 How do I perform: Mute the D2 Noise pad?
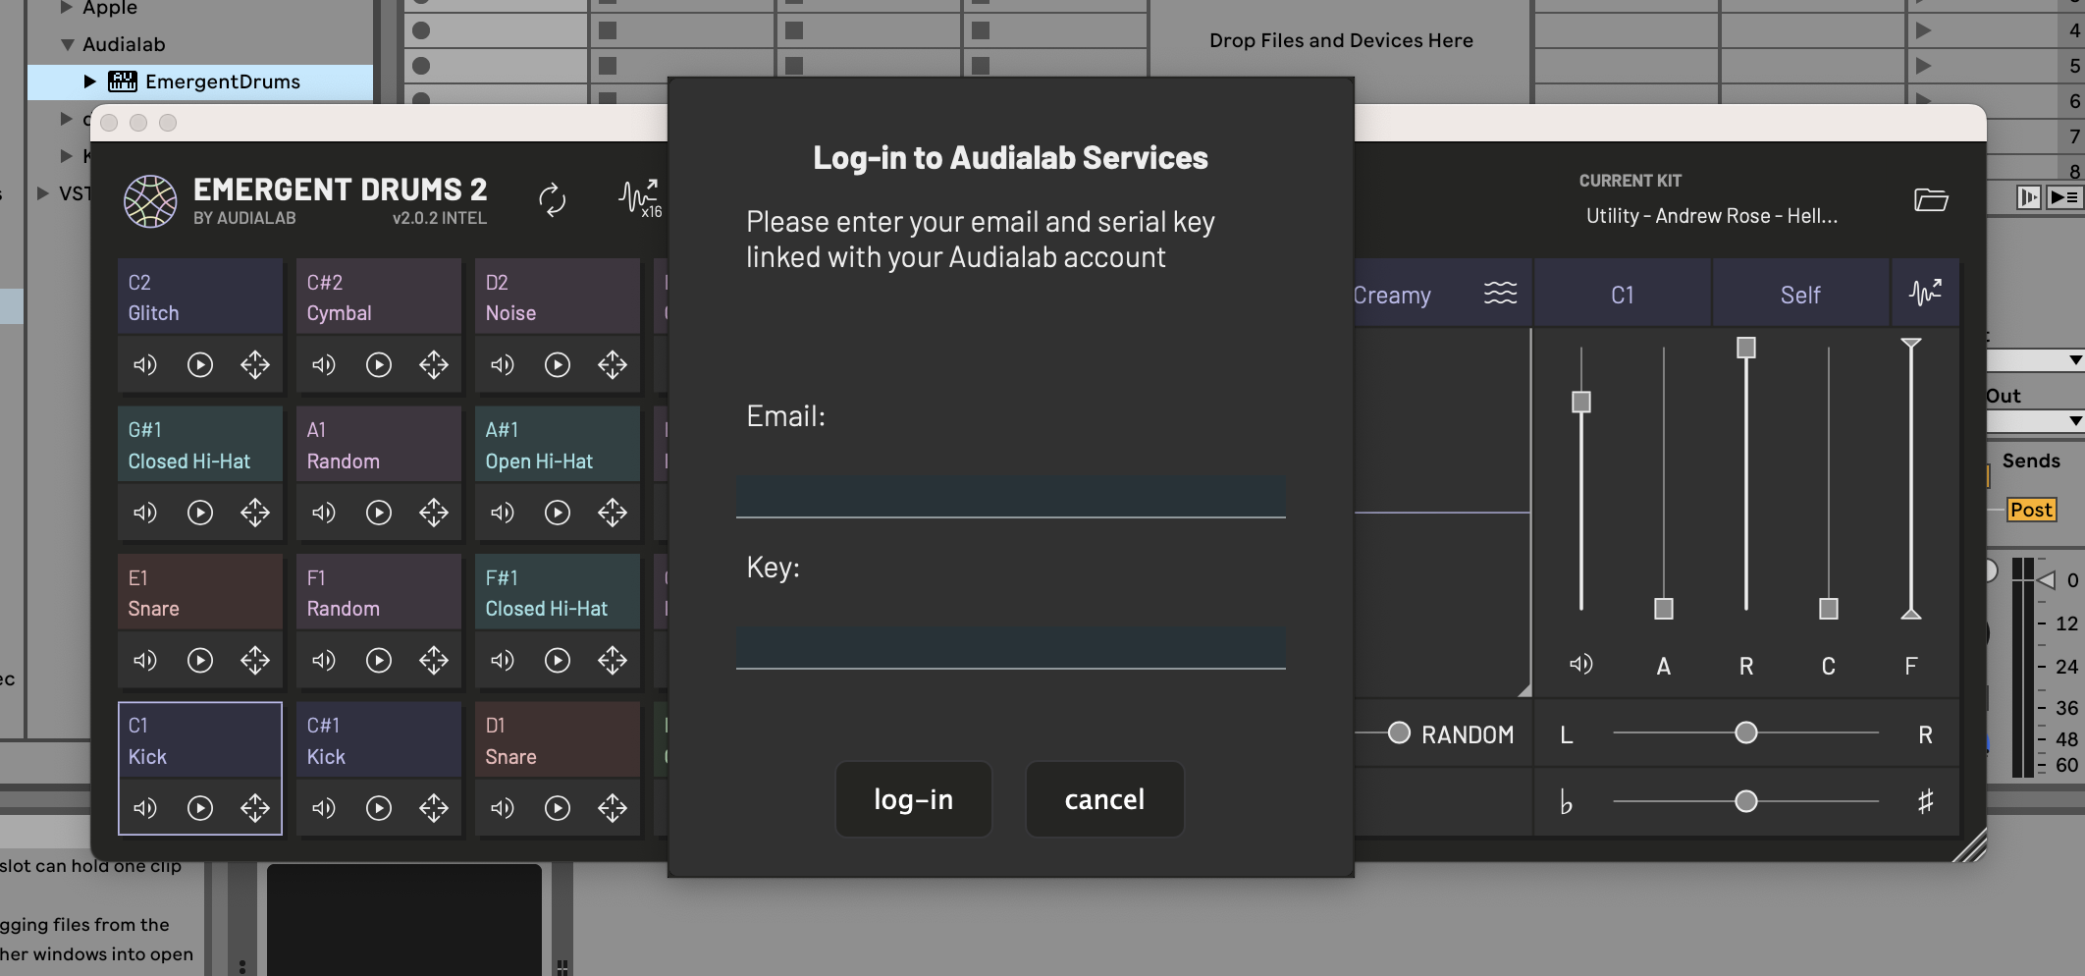click(x=503, y=365)
